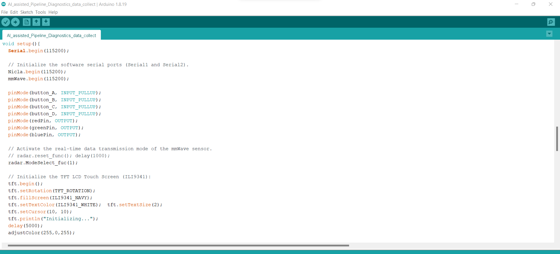Image resolution: width=560 pixels, height=254 pixels.
Task: Open a sketch using the up-arrow icon
Action: (x=36, y=22)
